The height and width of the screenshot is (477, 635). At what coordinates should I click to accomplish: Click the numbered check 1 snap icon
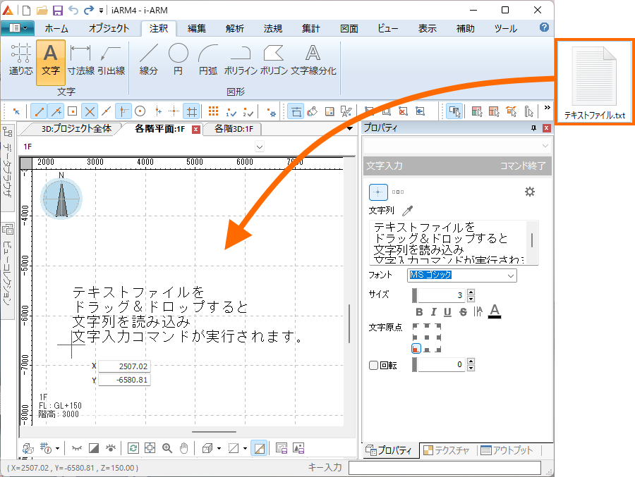pos(231,111)
